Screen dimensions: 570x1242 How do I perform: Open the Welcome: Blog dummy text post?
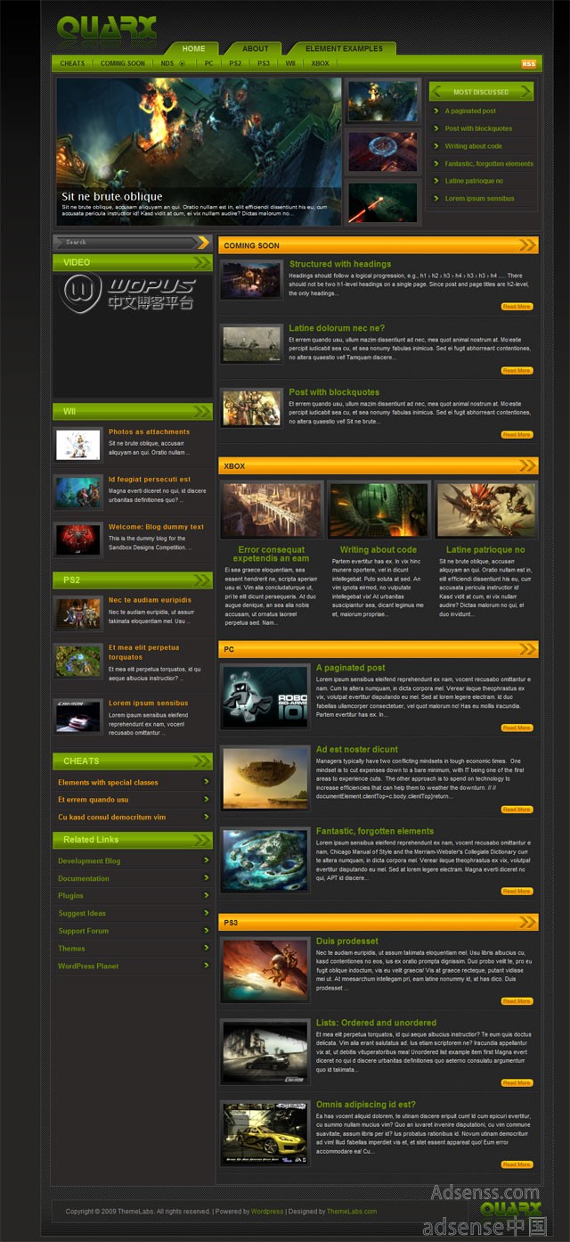pos(156,527)
